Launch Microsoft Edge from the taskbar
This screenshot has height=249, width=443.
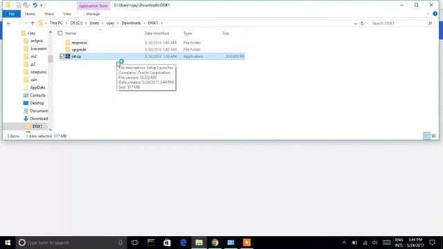[183, 243]
